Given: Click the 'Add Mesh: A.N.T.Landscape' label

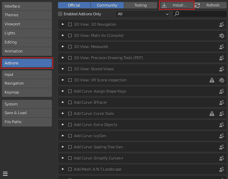Looking at the screenshot, I should click(98, 169).
